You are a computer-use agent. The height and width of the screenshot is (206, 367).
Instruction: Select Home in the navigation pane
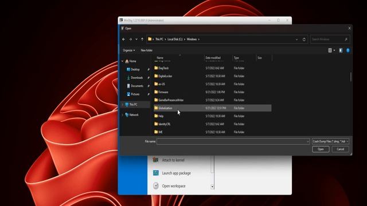pyautogui.click(x=131, y=61)
